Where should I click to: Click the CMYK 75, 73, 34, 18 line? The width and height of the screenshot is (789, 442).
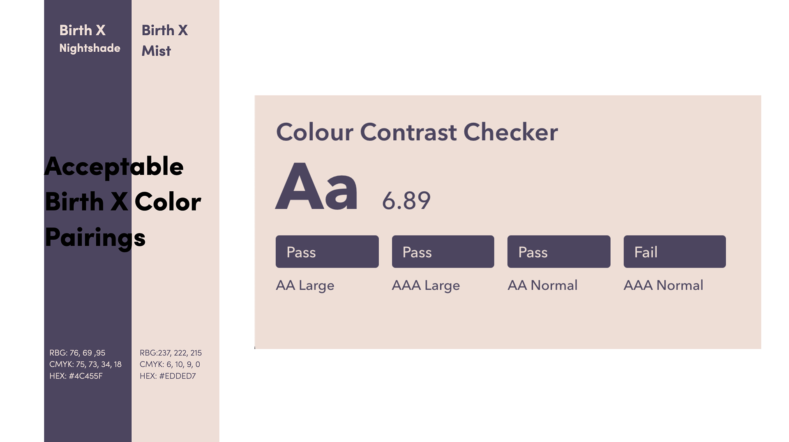[x=85, y=364]
